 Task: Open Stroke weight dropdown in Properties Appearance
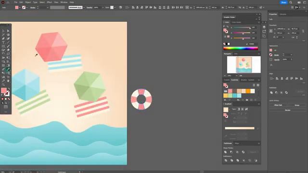[291, 55]
